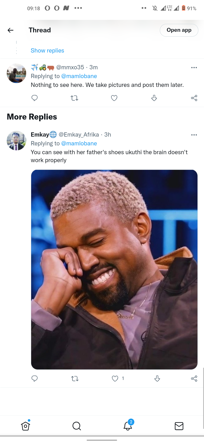Screen dimensions: 204x443
Task: Go to Home tab in bottom bar
Action: [x=25, y=426]
